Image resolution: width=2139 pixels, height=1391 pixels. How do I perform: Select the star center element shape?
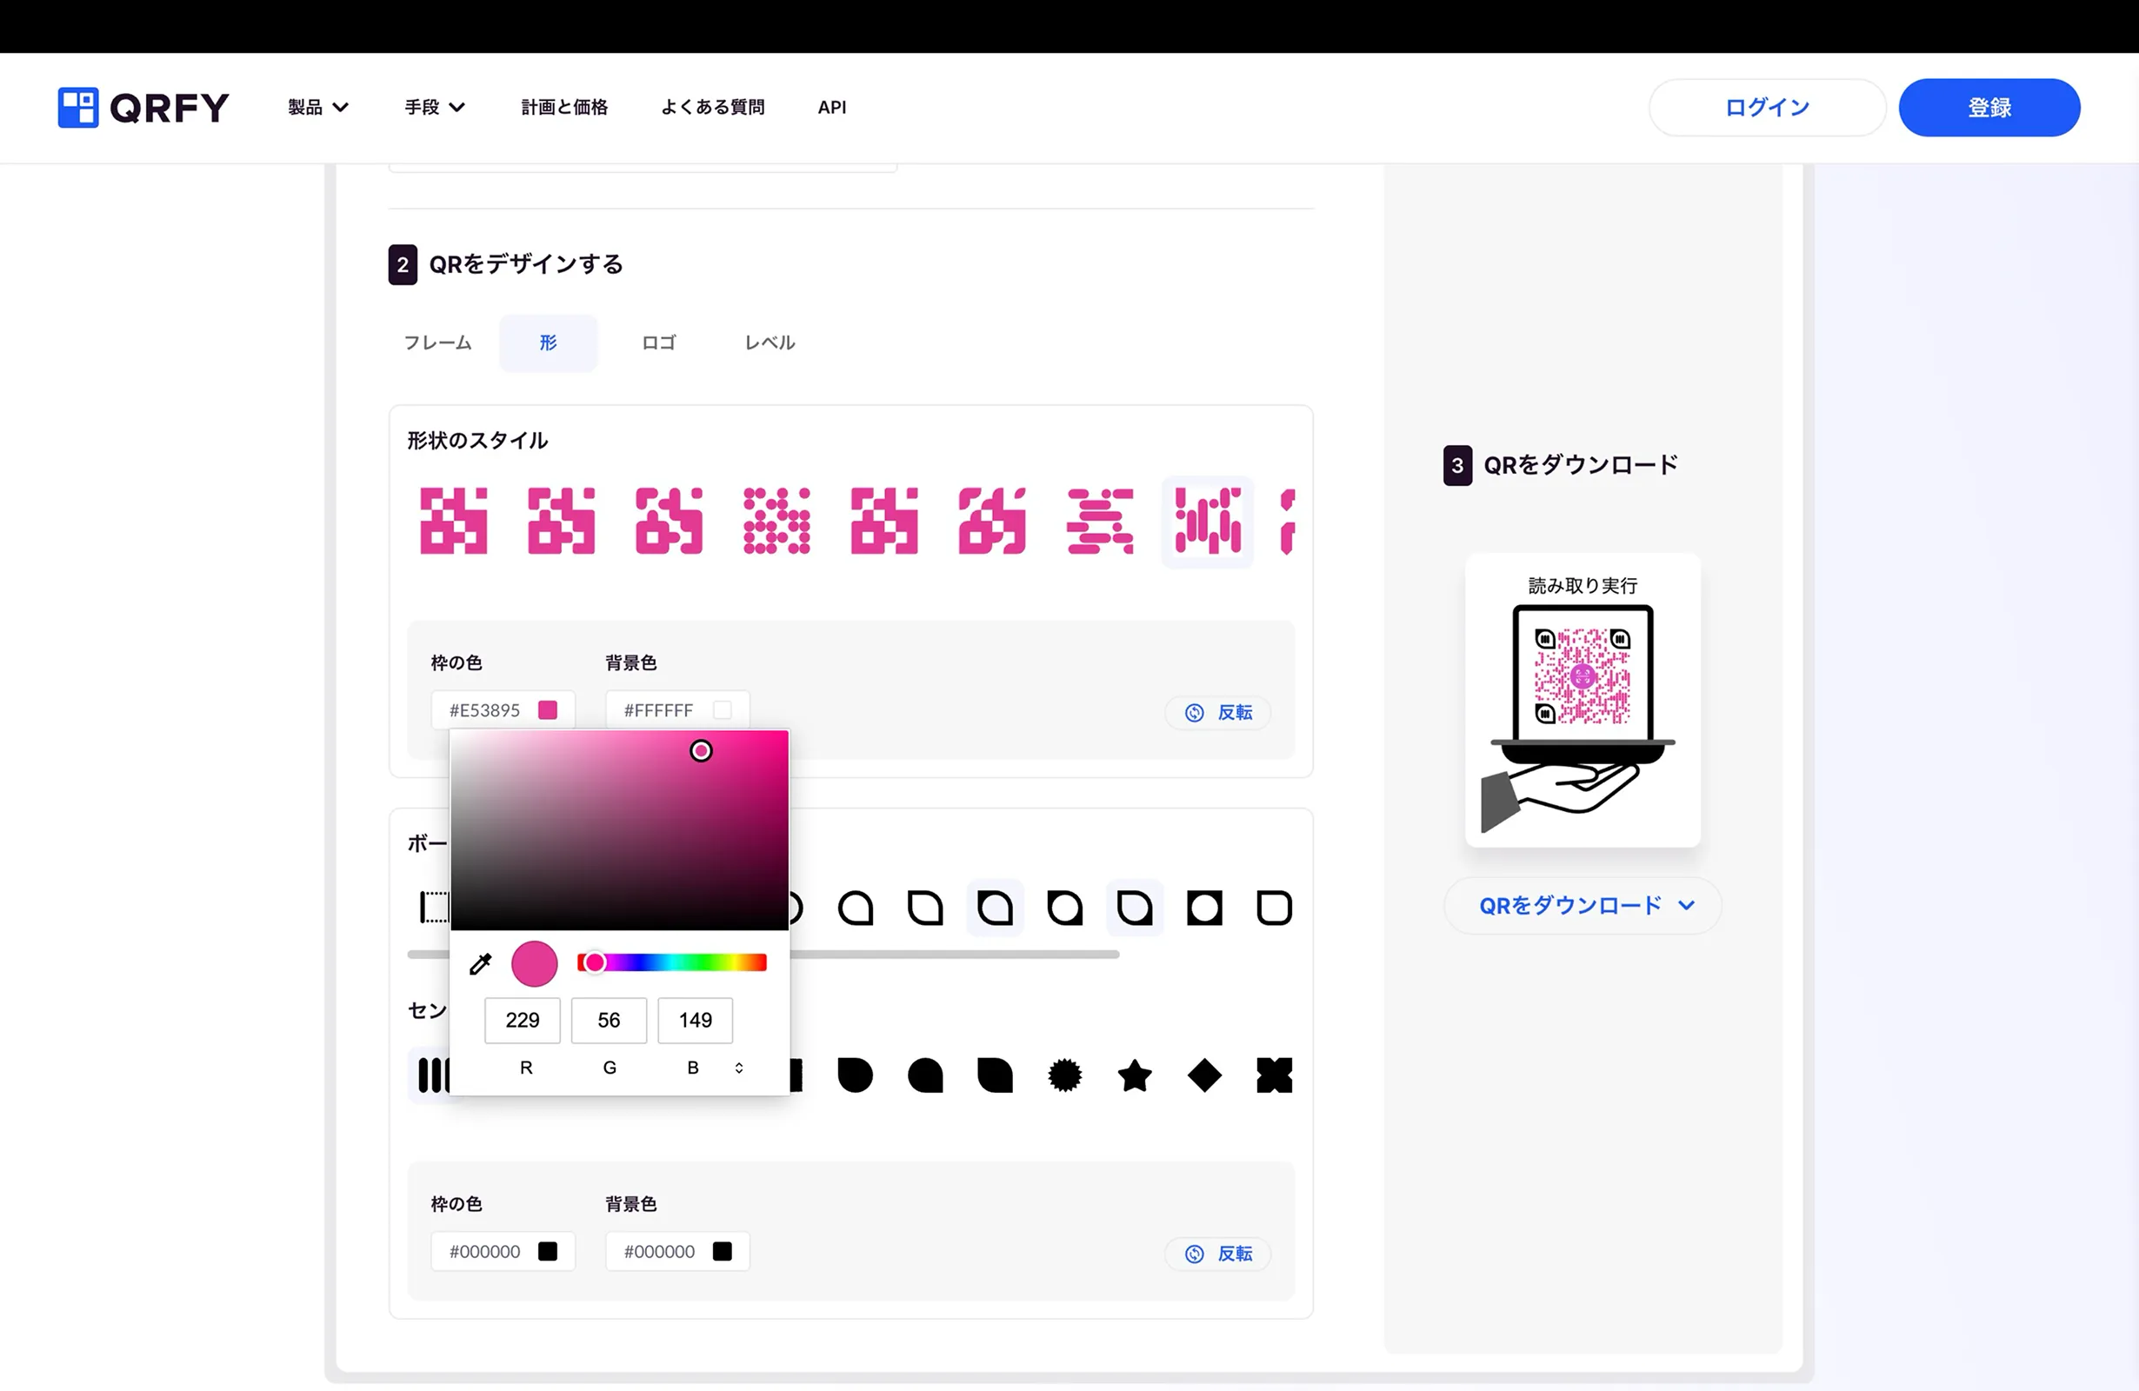tap(1135, 1075)
